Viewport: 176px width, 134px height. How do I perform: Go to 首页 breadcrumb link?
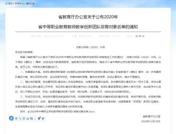click(10, 4)
